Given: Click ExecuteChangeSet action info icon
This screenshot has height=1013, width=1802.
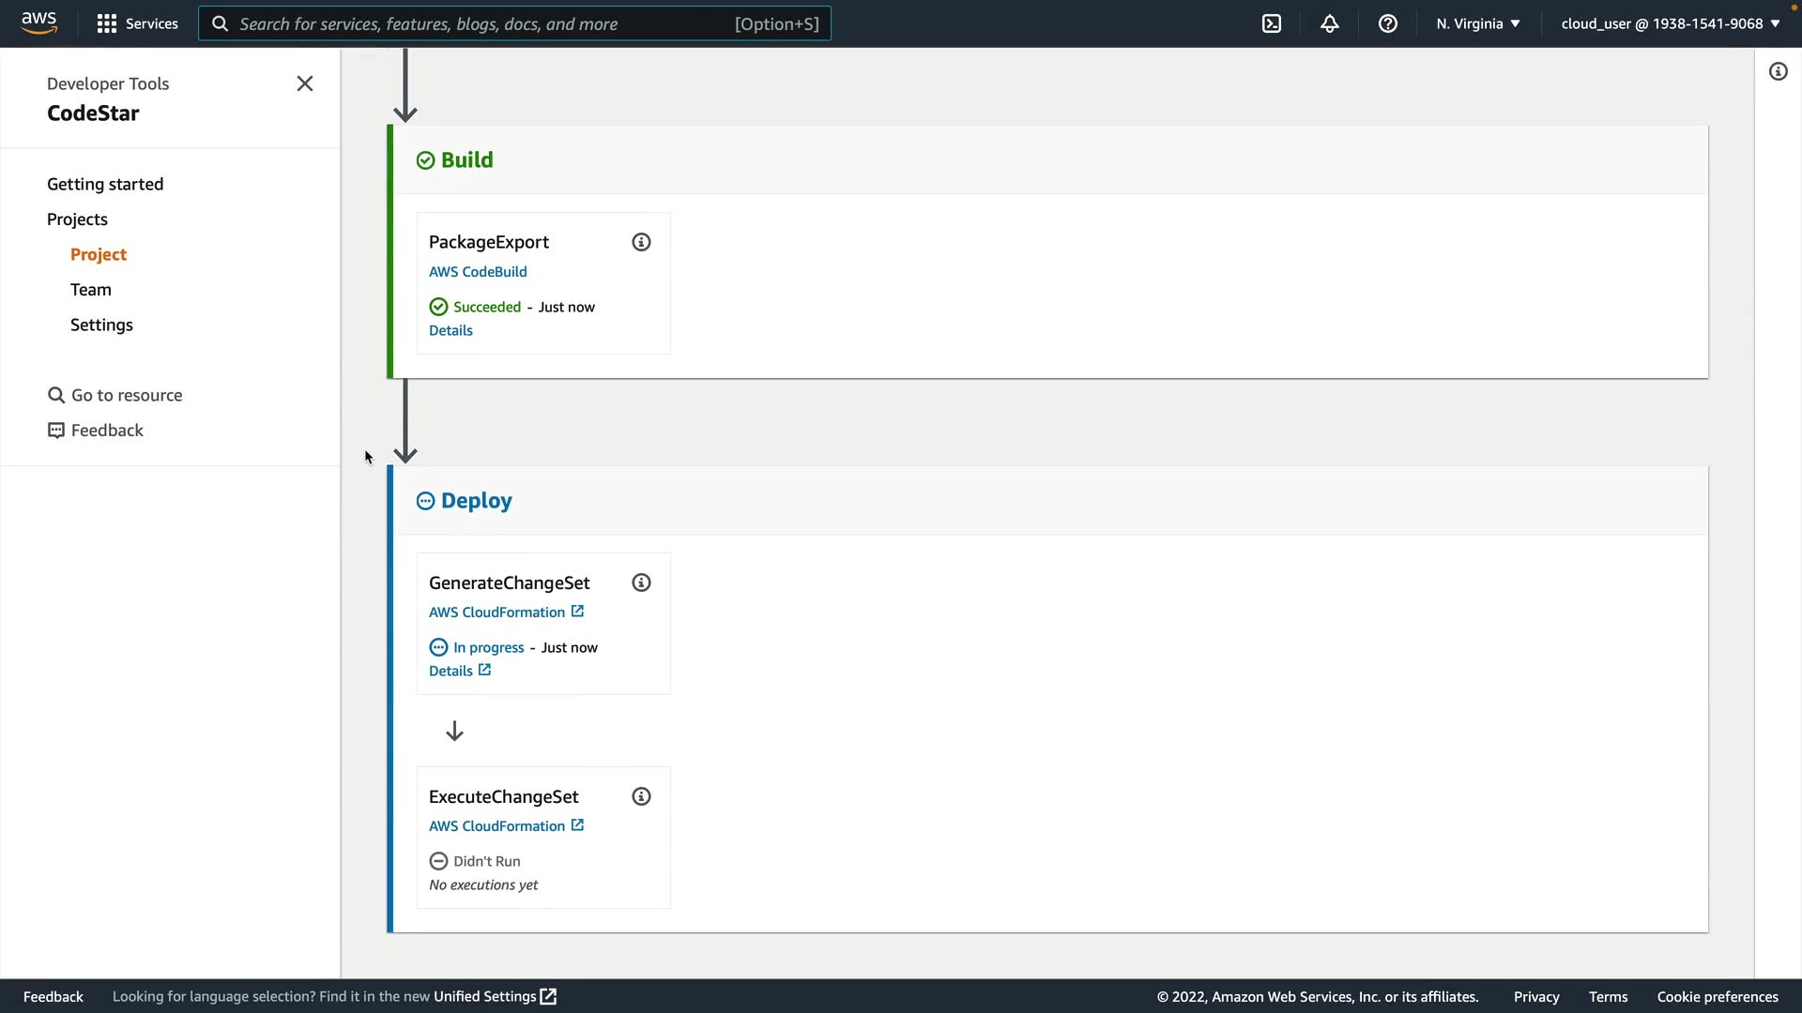Looking at the screenshot, I should (x=641, y=796).
